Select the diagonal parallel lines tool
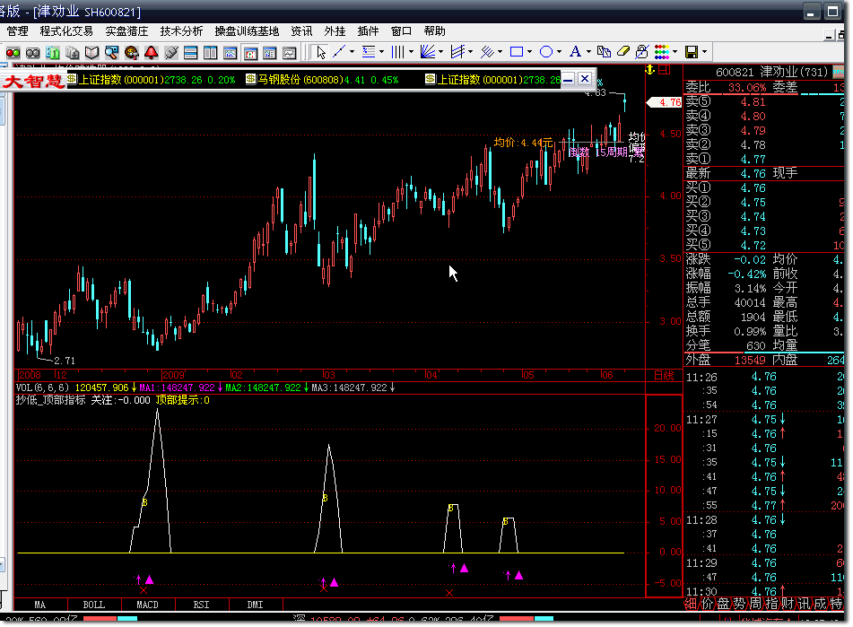This screenshot has height=627, width=853. point(487,52)
